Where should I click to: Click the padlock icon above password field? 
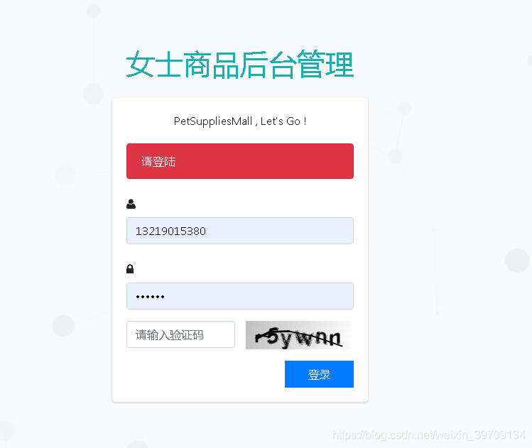tap(130, 269)
